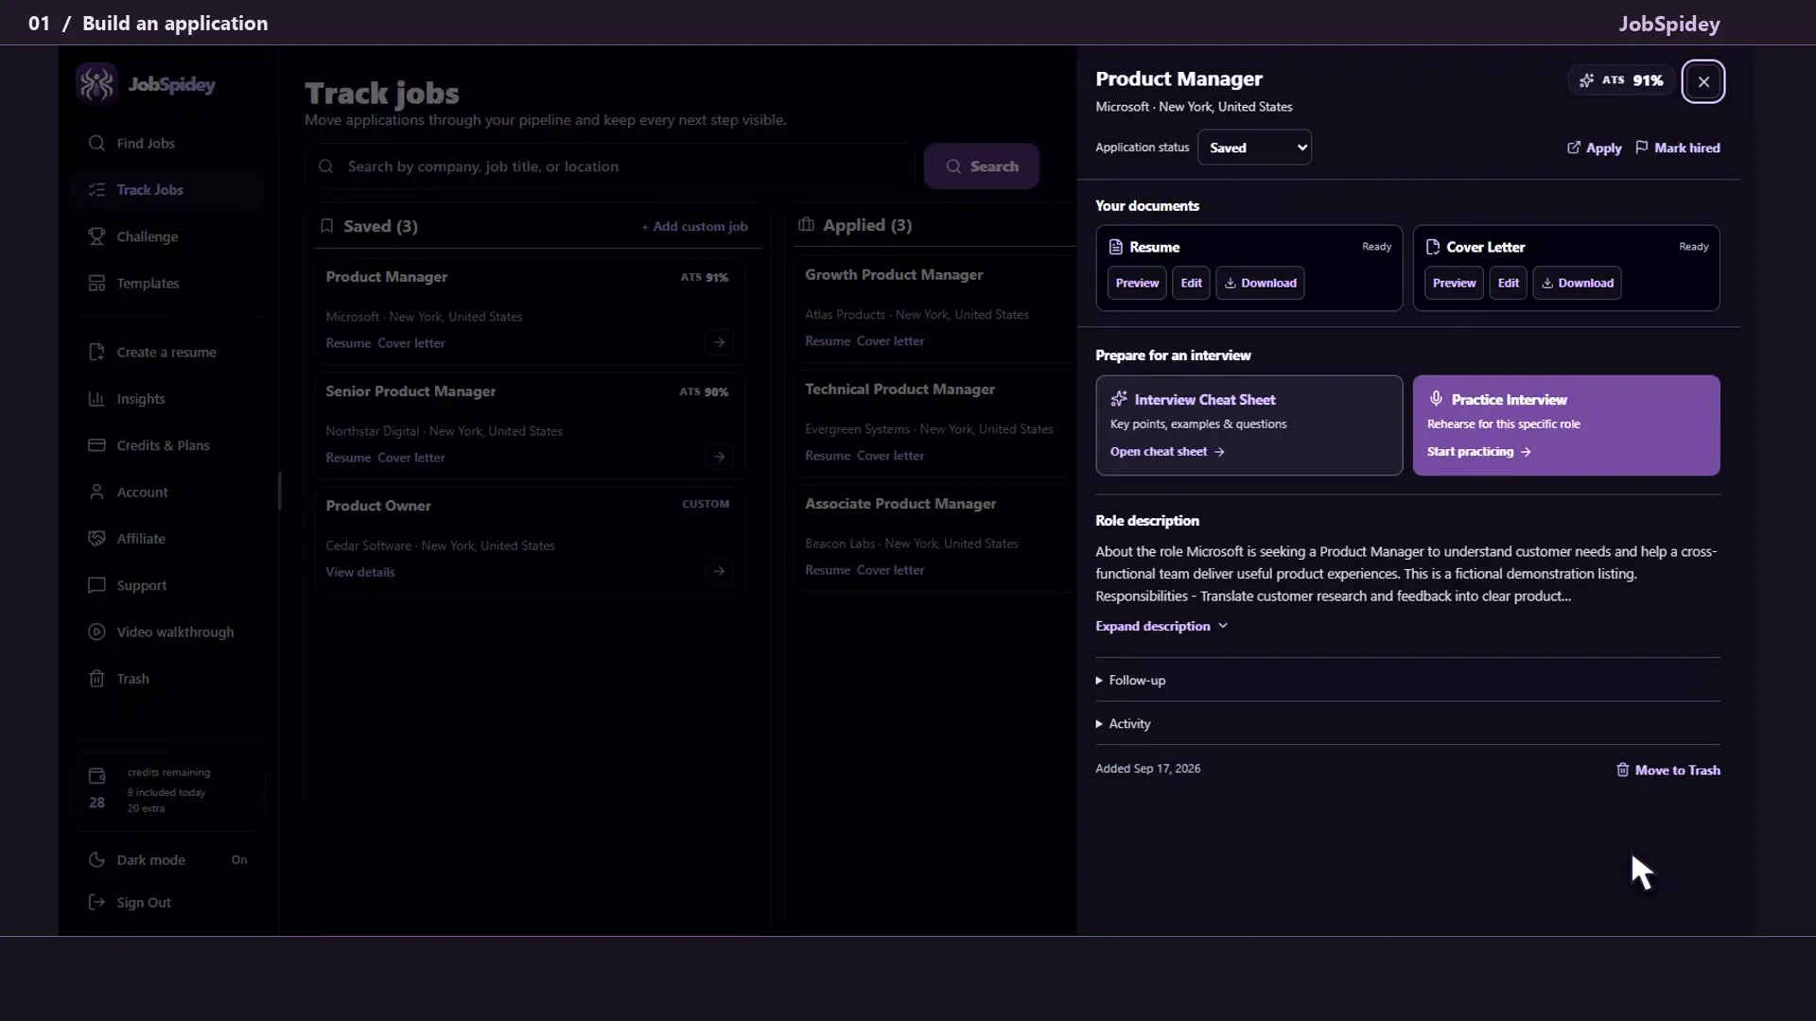Download the Resume document

tap(1260, 283)
